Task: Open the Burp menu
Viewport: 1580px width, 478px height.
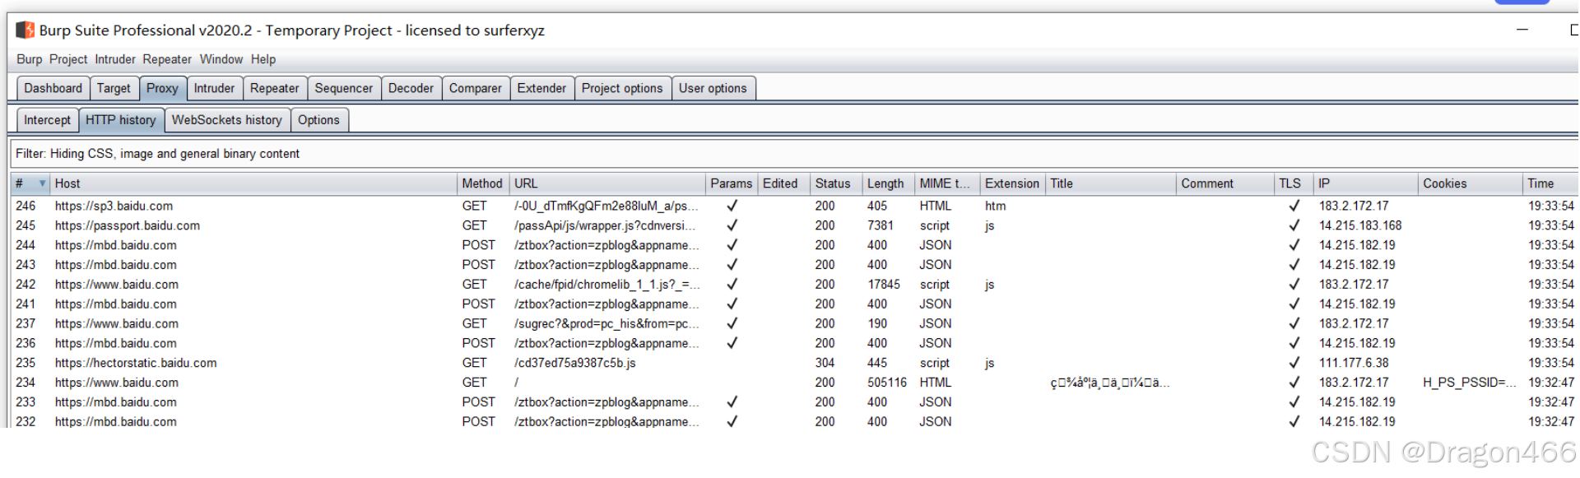Action: tap(29, 59)
